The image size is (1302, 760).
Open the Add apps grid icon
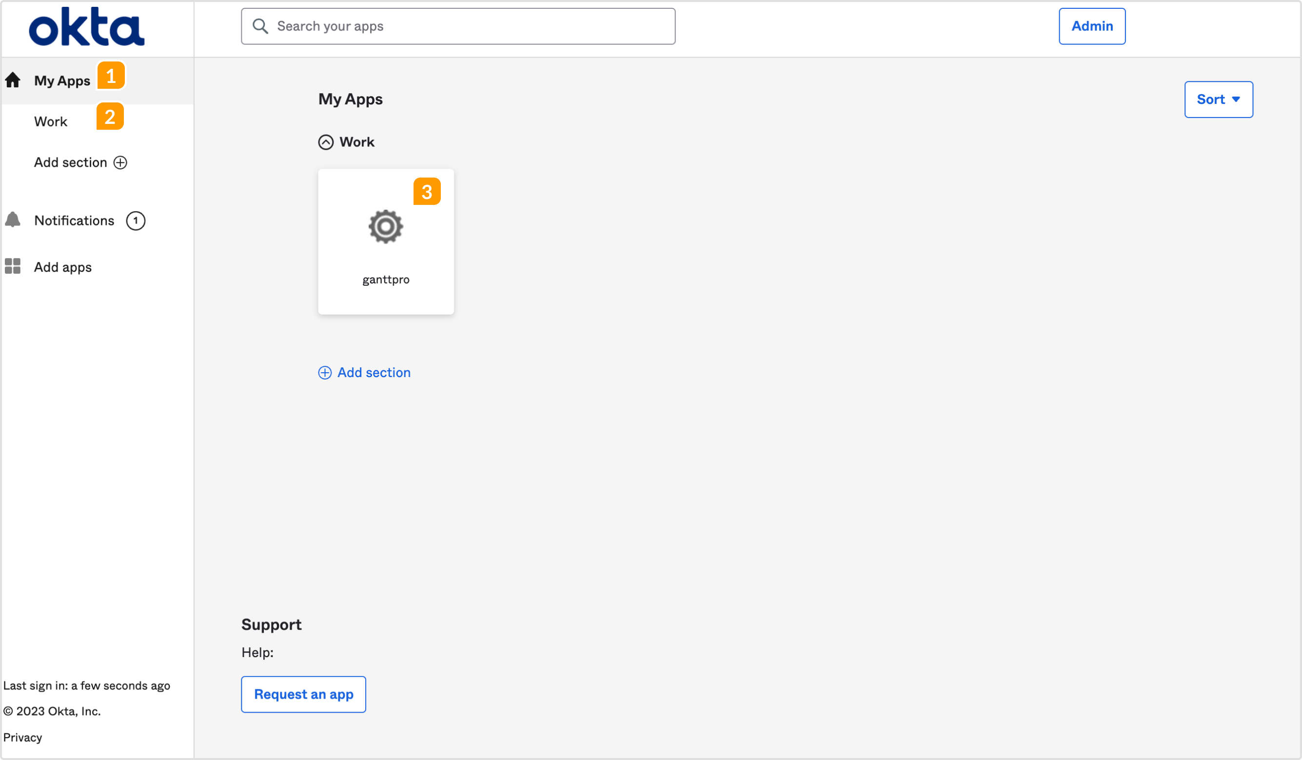12,266
